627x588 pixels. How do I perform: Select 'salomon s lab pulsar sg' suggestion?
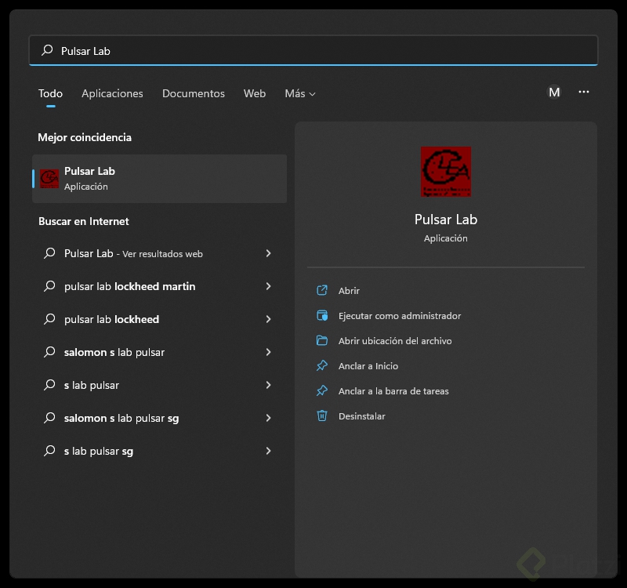(x=121, y=419)
